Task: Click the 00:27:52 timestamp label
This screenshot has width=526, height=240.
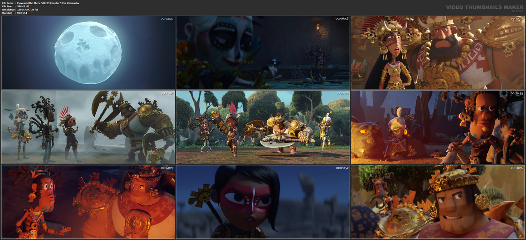Action: pos(342,168)
